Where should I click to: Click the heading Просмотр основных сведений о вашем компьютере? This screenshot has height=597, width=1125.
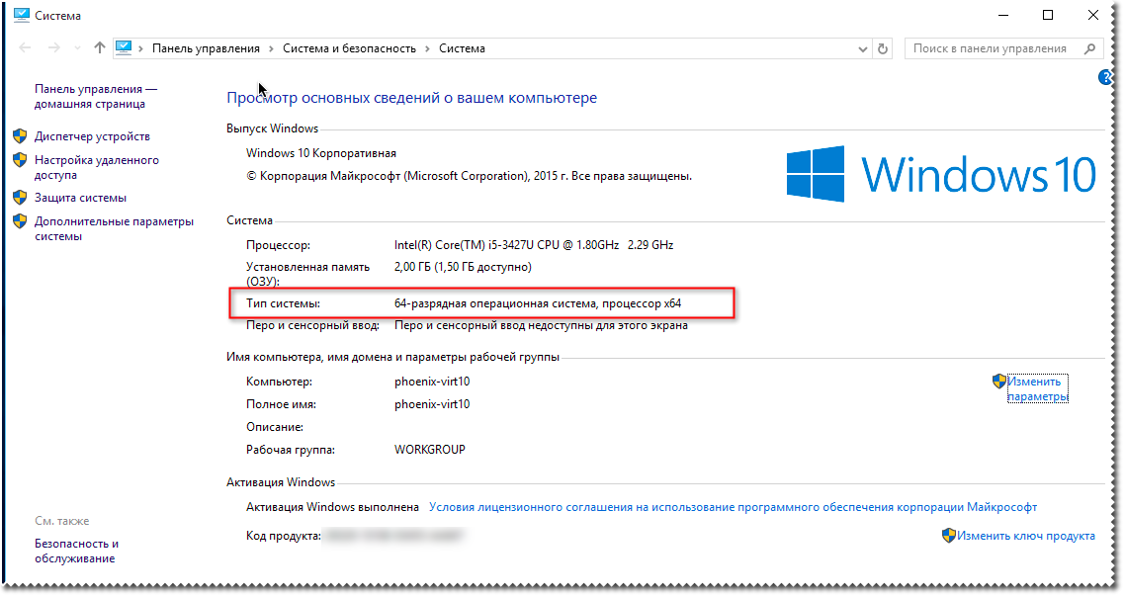coord(412,98)
